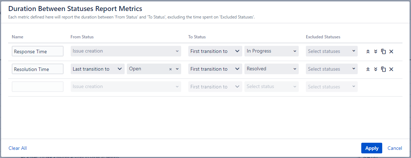Cancel the report metrics dialog
The height and width of the screenshot is (158, 411).
(395, 148)
